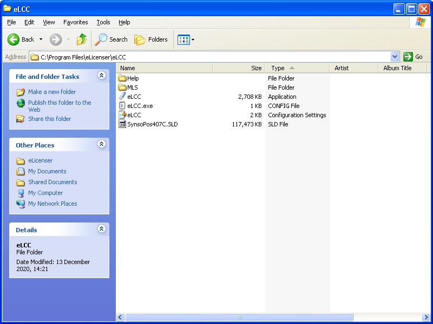The width and height of the screenshot is (433, 324).
Task: Click the My Computer icon in Other Places
Action: tap(21, 193)
